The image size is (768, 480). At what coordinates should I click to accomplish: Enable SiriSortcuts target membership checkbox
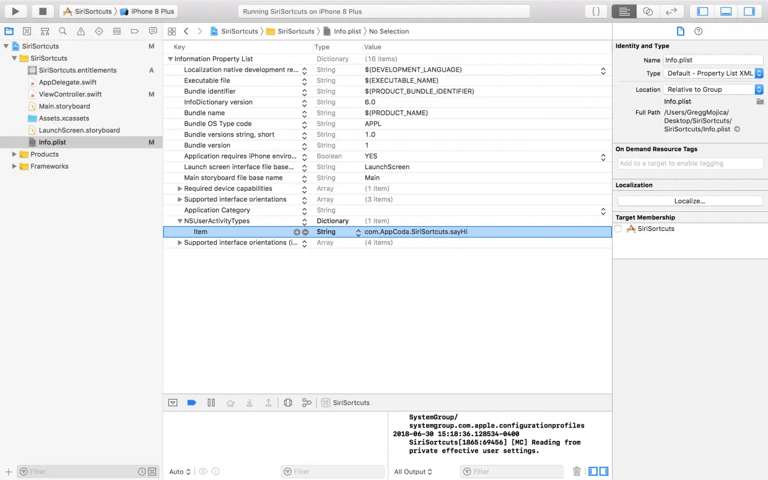618,229
